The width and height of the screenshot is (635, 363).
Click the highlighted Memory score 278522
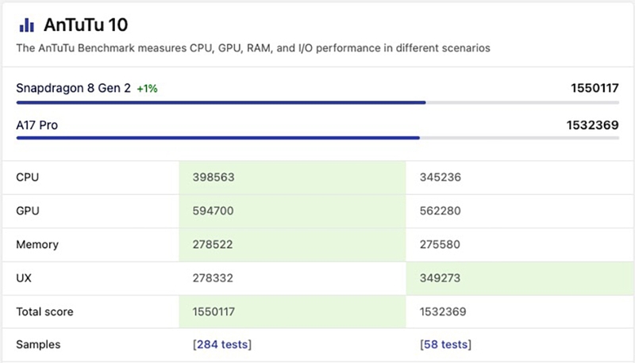tap(214, 245)
